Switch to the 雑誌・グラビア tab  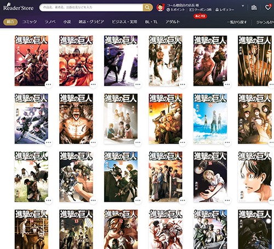92,22
